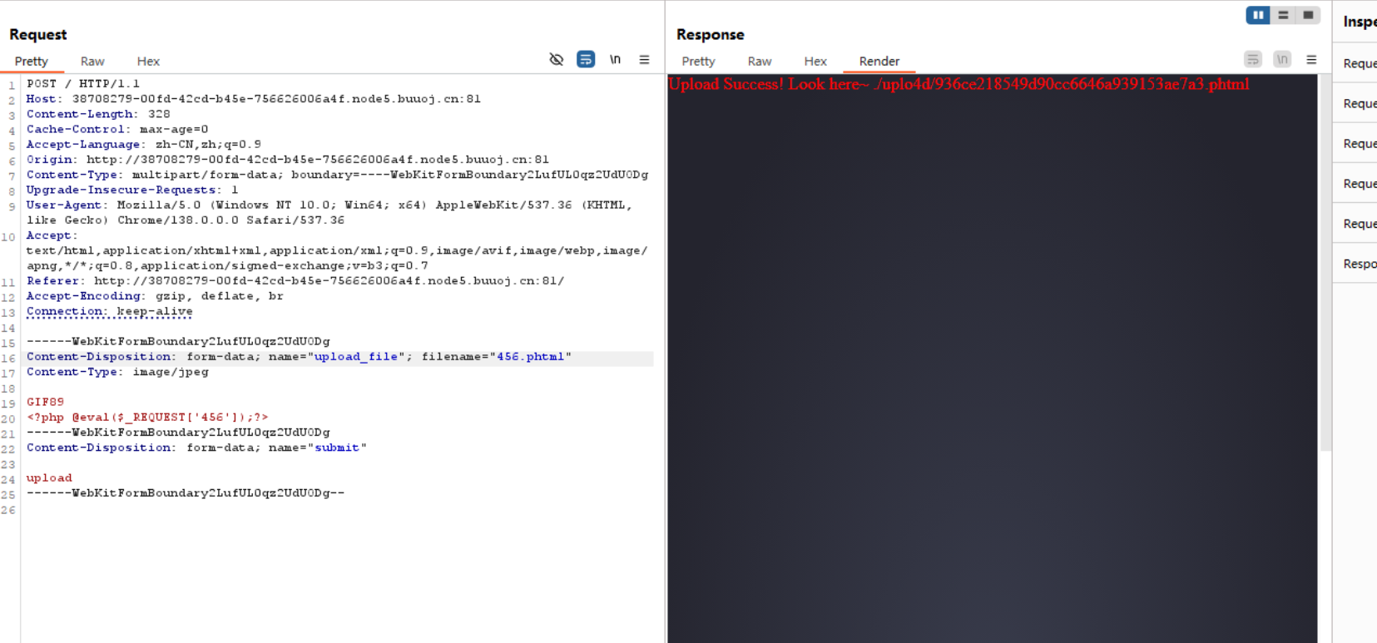The width and height of the screenshot is (1377, 643).
Task: Click the 'GIF89' payload line
Action: point(45,402)
